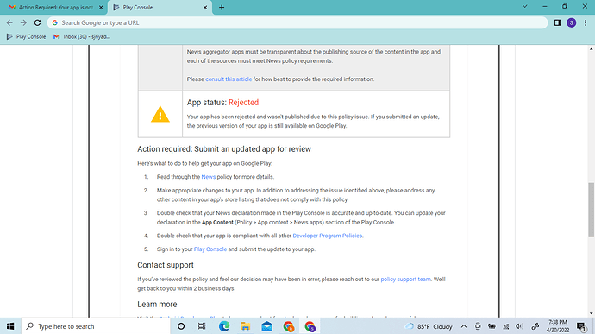
Task: Click the address bar search field
Action: [297, 22]
